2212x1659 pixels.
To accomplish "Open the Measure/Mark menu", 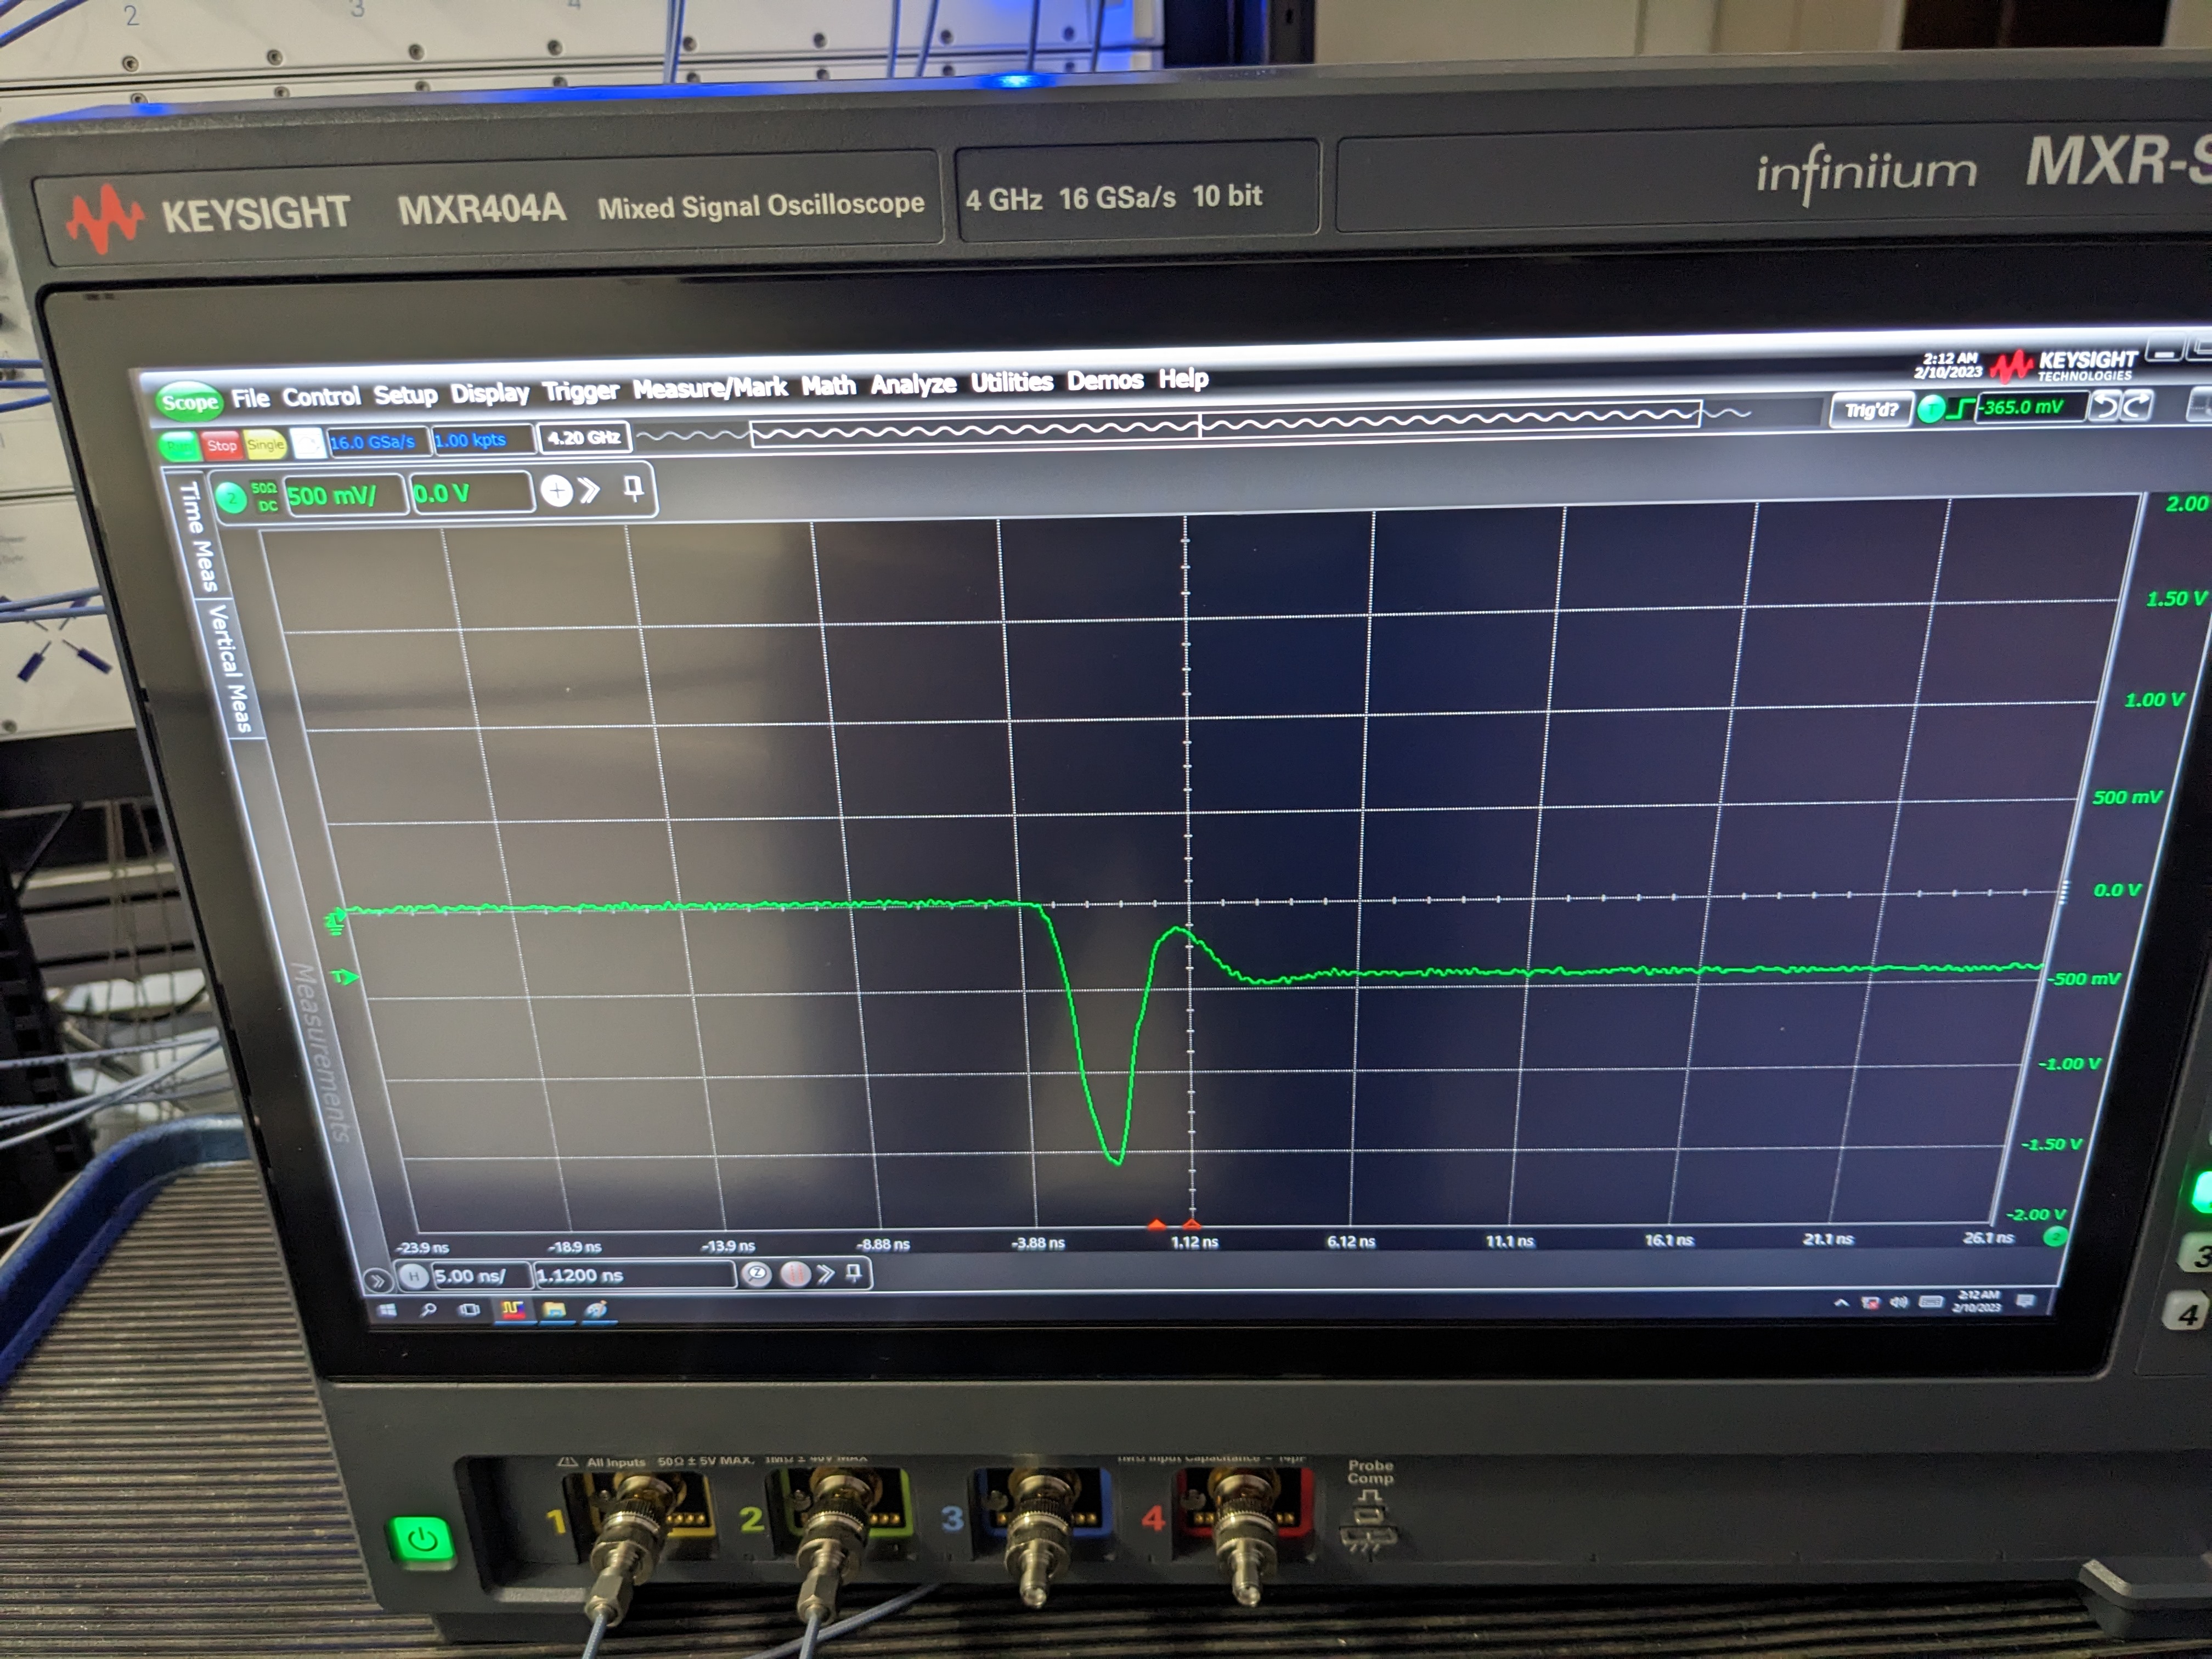I will (710, 387).
